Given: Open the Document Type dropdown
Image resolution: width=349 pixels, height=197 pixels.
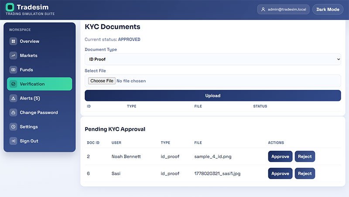Looking at the screenshot, I should click(212, 59).
